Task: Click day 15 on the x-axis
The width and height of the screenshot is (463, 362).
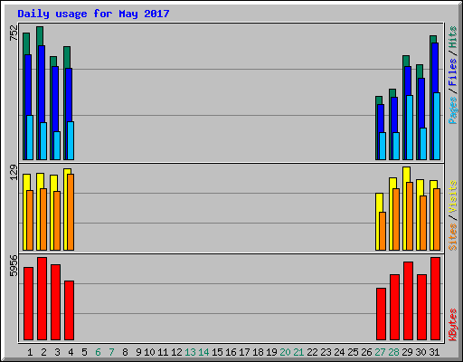Action: pyautogui.click(x=217, y=352)
